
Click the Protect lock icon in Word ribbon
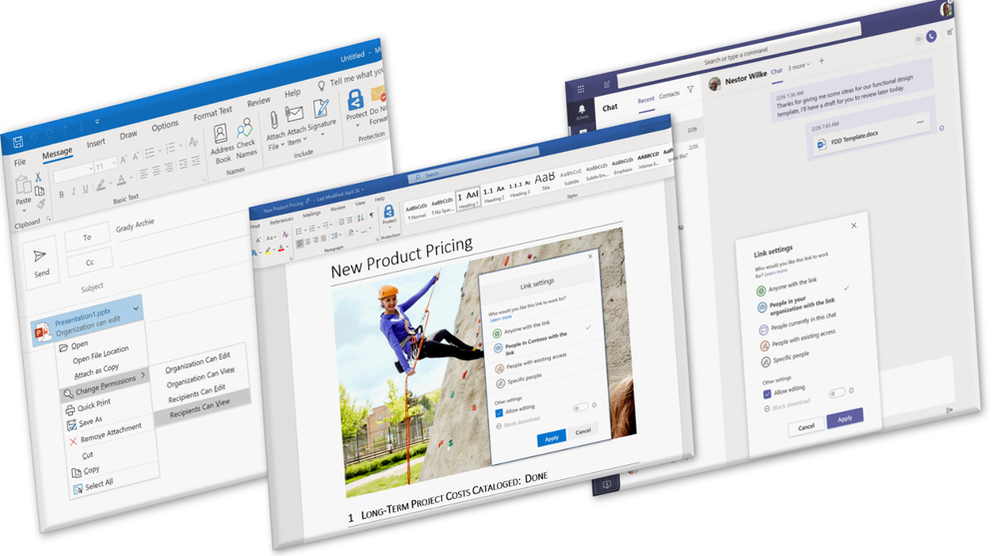[x=388, y=211]
